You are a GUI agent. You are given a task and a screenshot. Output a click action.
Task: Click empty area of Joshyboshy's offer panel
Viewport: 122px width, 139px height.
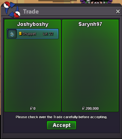click(33, 71)
